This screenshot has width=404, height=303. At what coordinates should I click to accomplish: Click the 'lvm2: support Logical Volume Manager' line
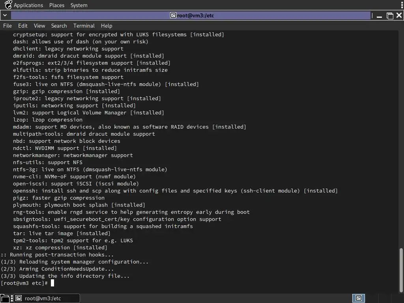tap(88, 112)
